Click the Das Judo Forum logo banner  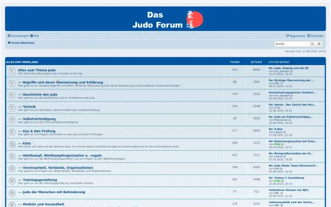point(168,20)
